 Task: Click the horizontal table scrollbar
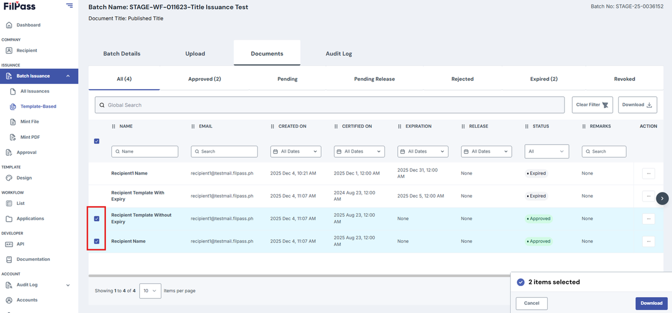point(300,275)
